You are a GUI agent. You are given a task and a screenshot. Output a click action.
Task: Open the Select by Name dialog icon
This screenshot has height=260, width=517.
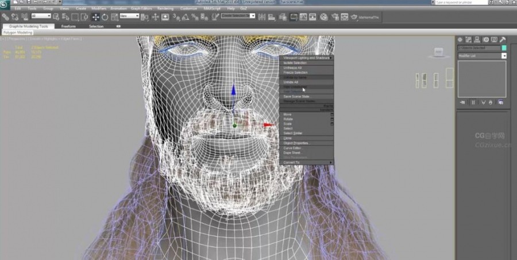pos(65,17)
